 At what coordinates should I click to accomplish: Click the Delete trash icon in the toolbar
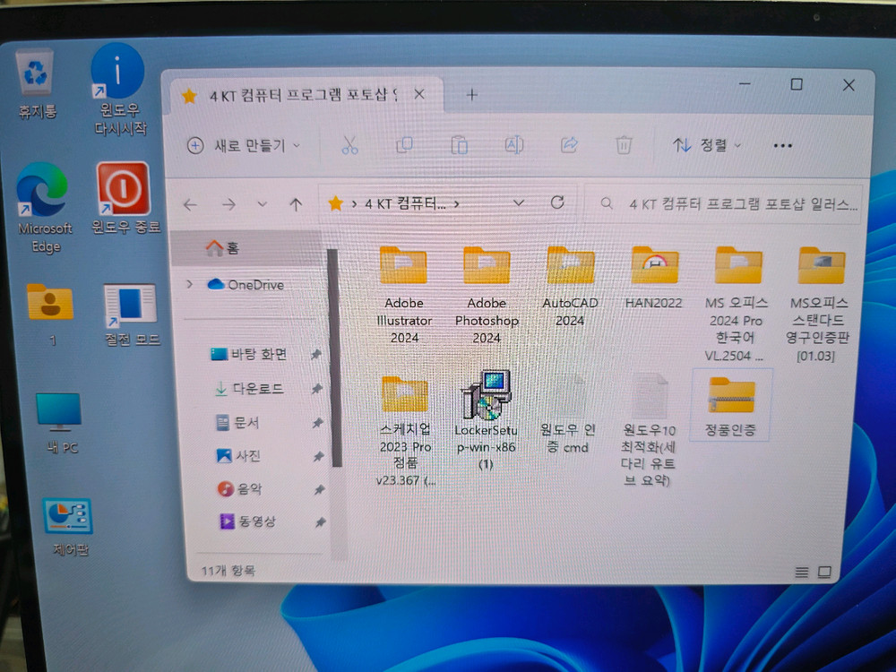pos(624,144)
